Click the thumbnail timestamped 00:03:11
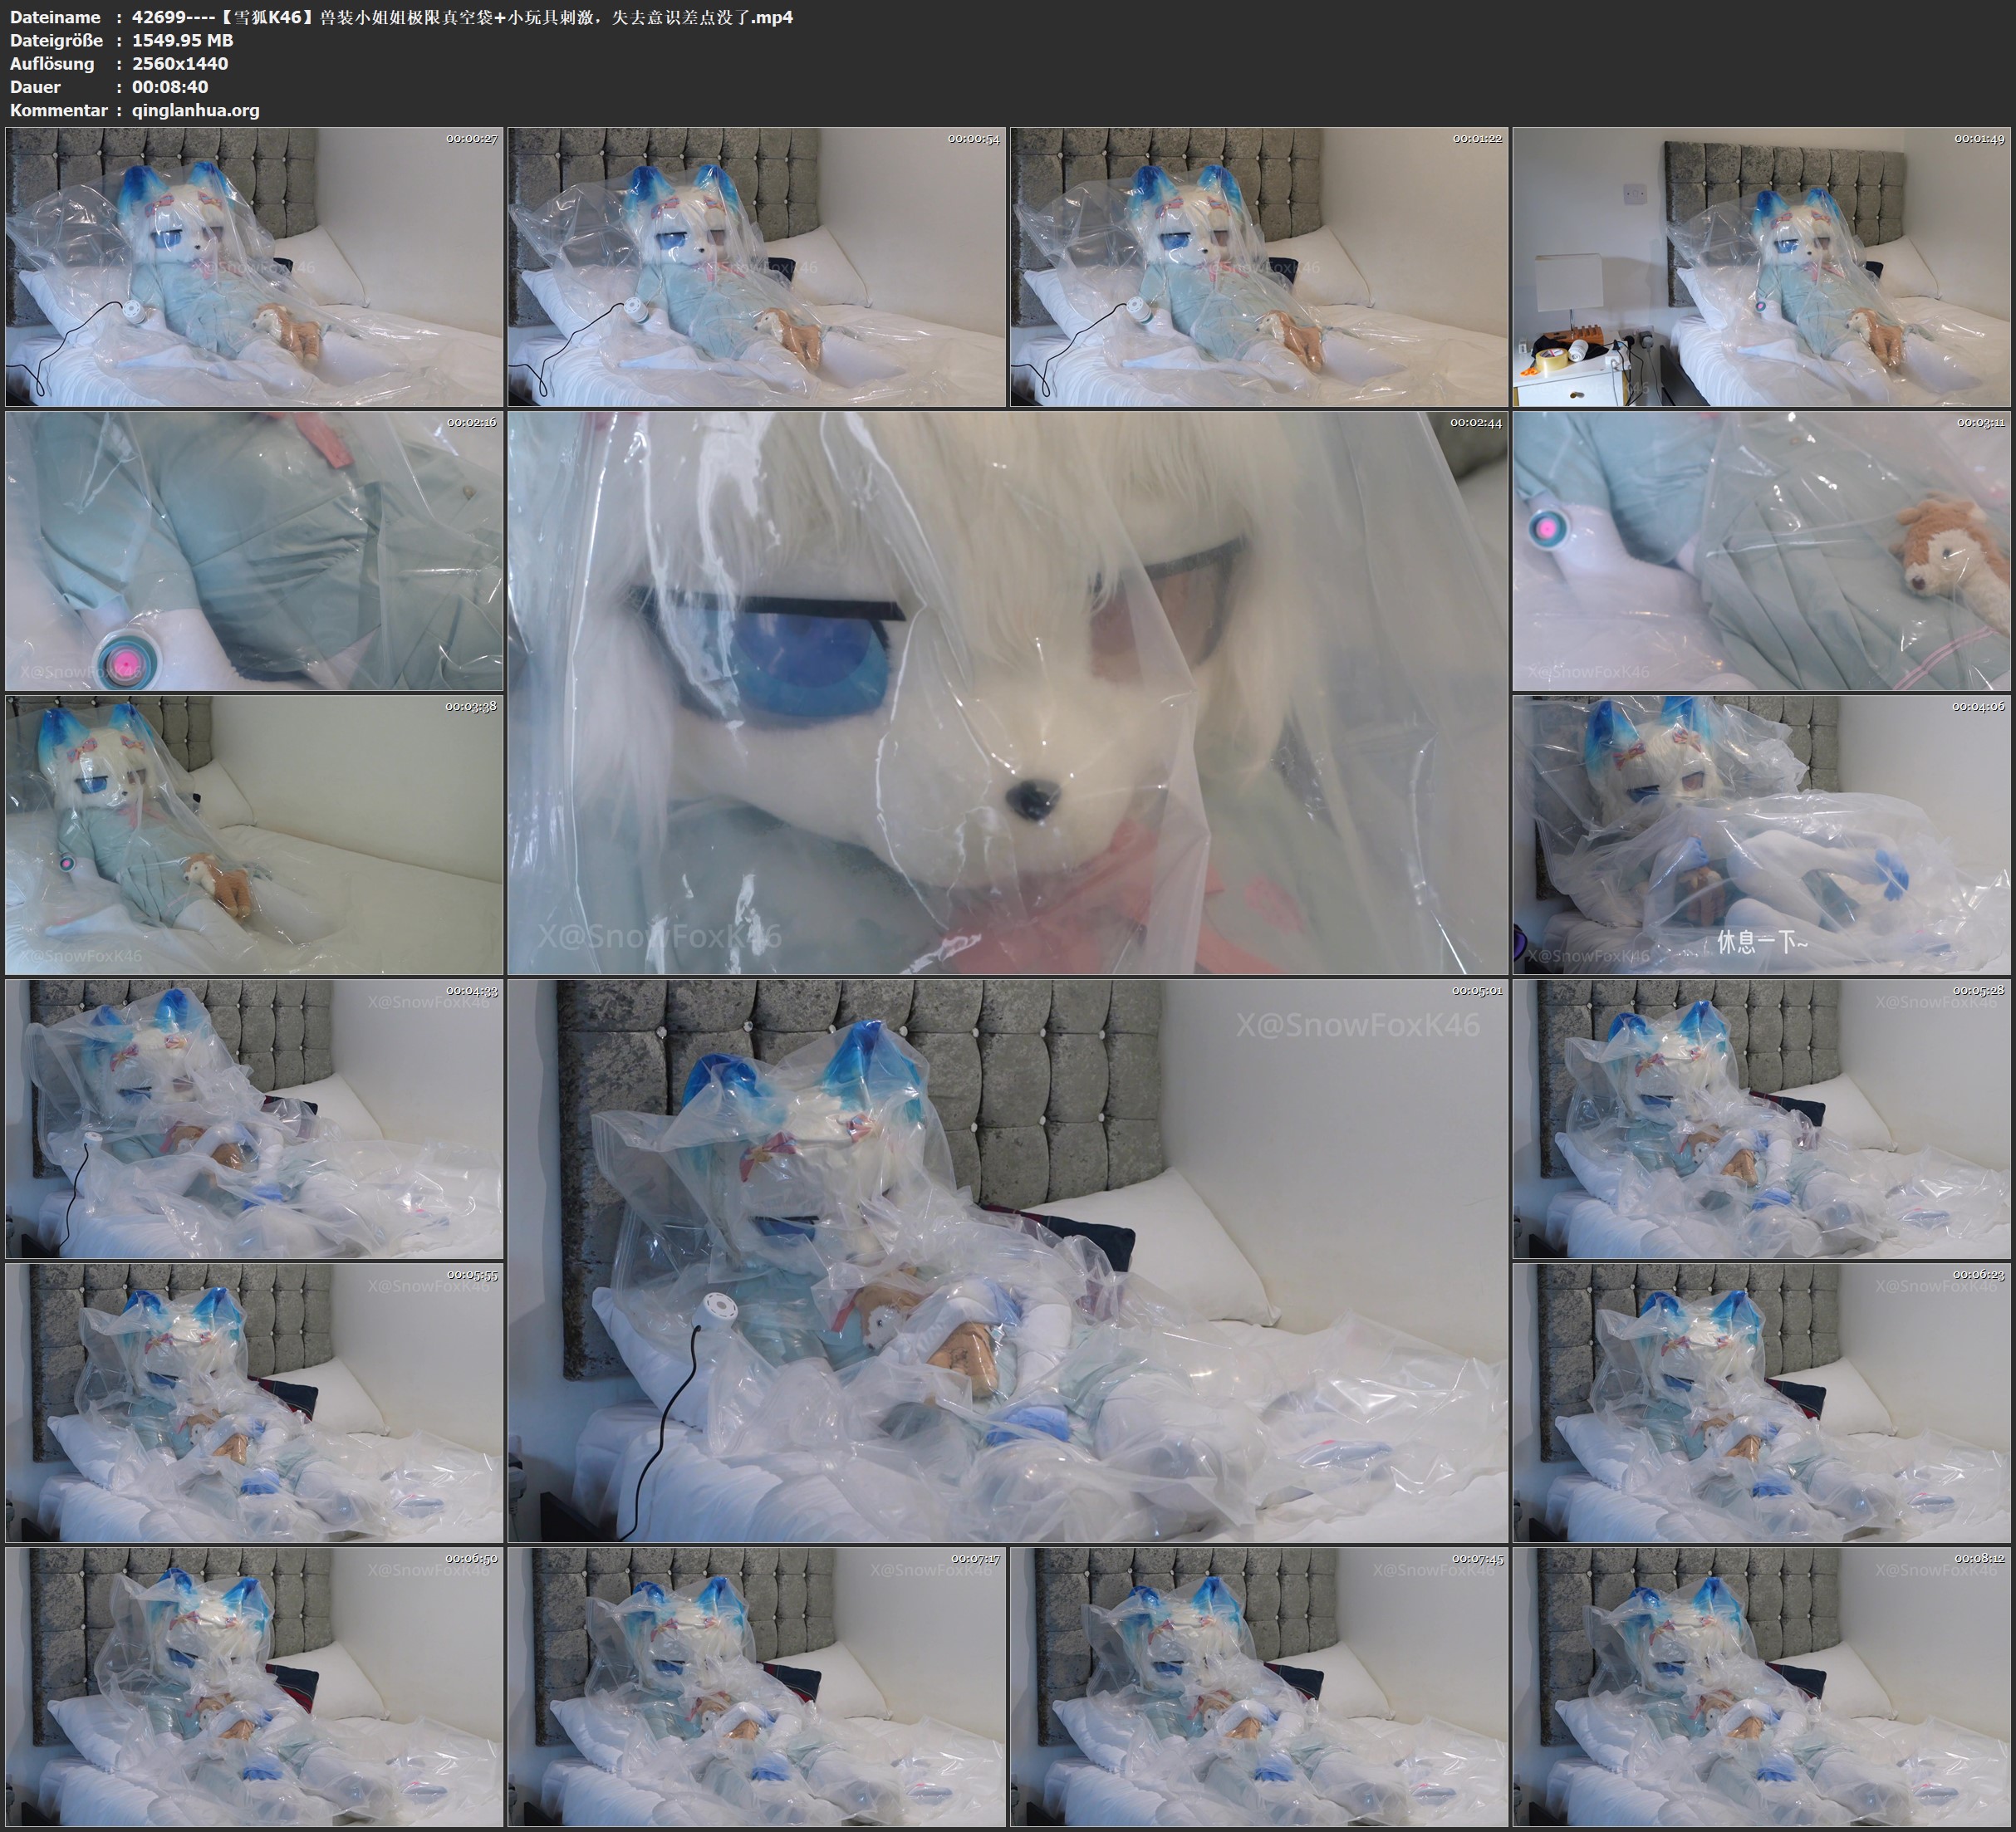The width and height of the screenshot is (2016, 1832). [x=1761, y=551]
